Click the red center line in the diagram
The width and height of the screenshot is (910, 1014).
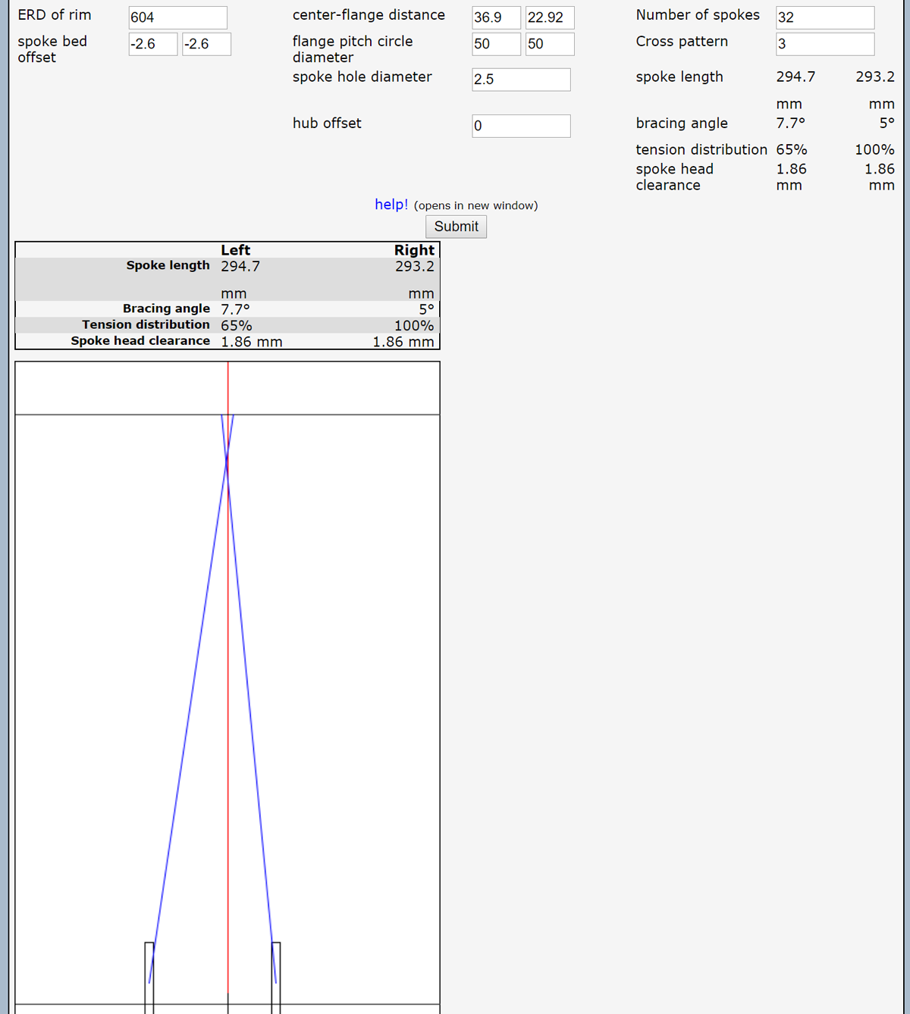(x=228, y=682)
